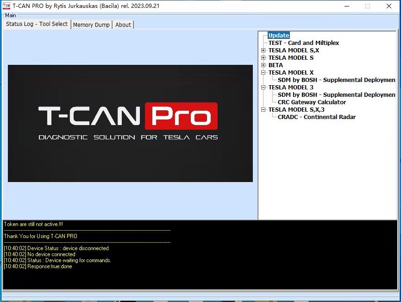The width and height of the screenshot is (401, 302).
Task: Select the Status Log - Tool Select tab
Action: 37,24
